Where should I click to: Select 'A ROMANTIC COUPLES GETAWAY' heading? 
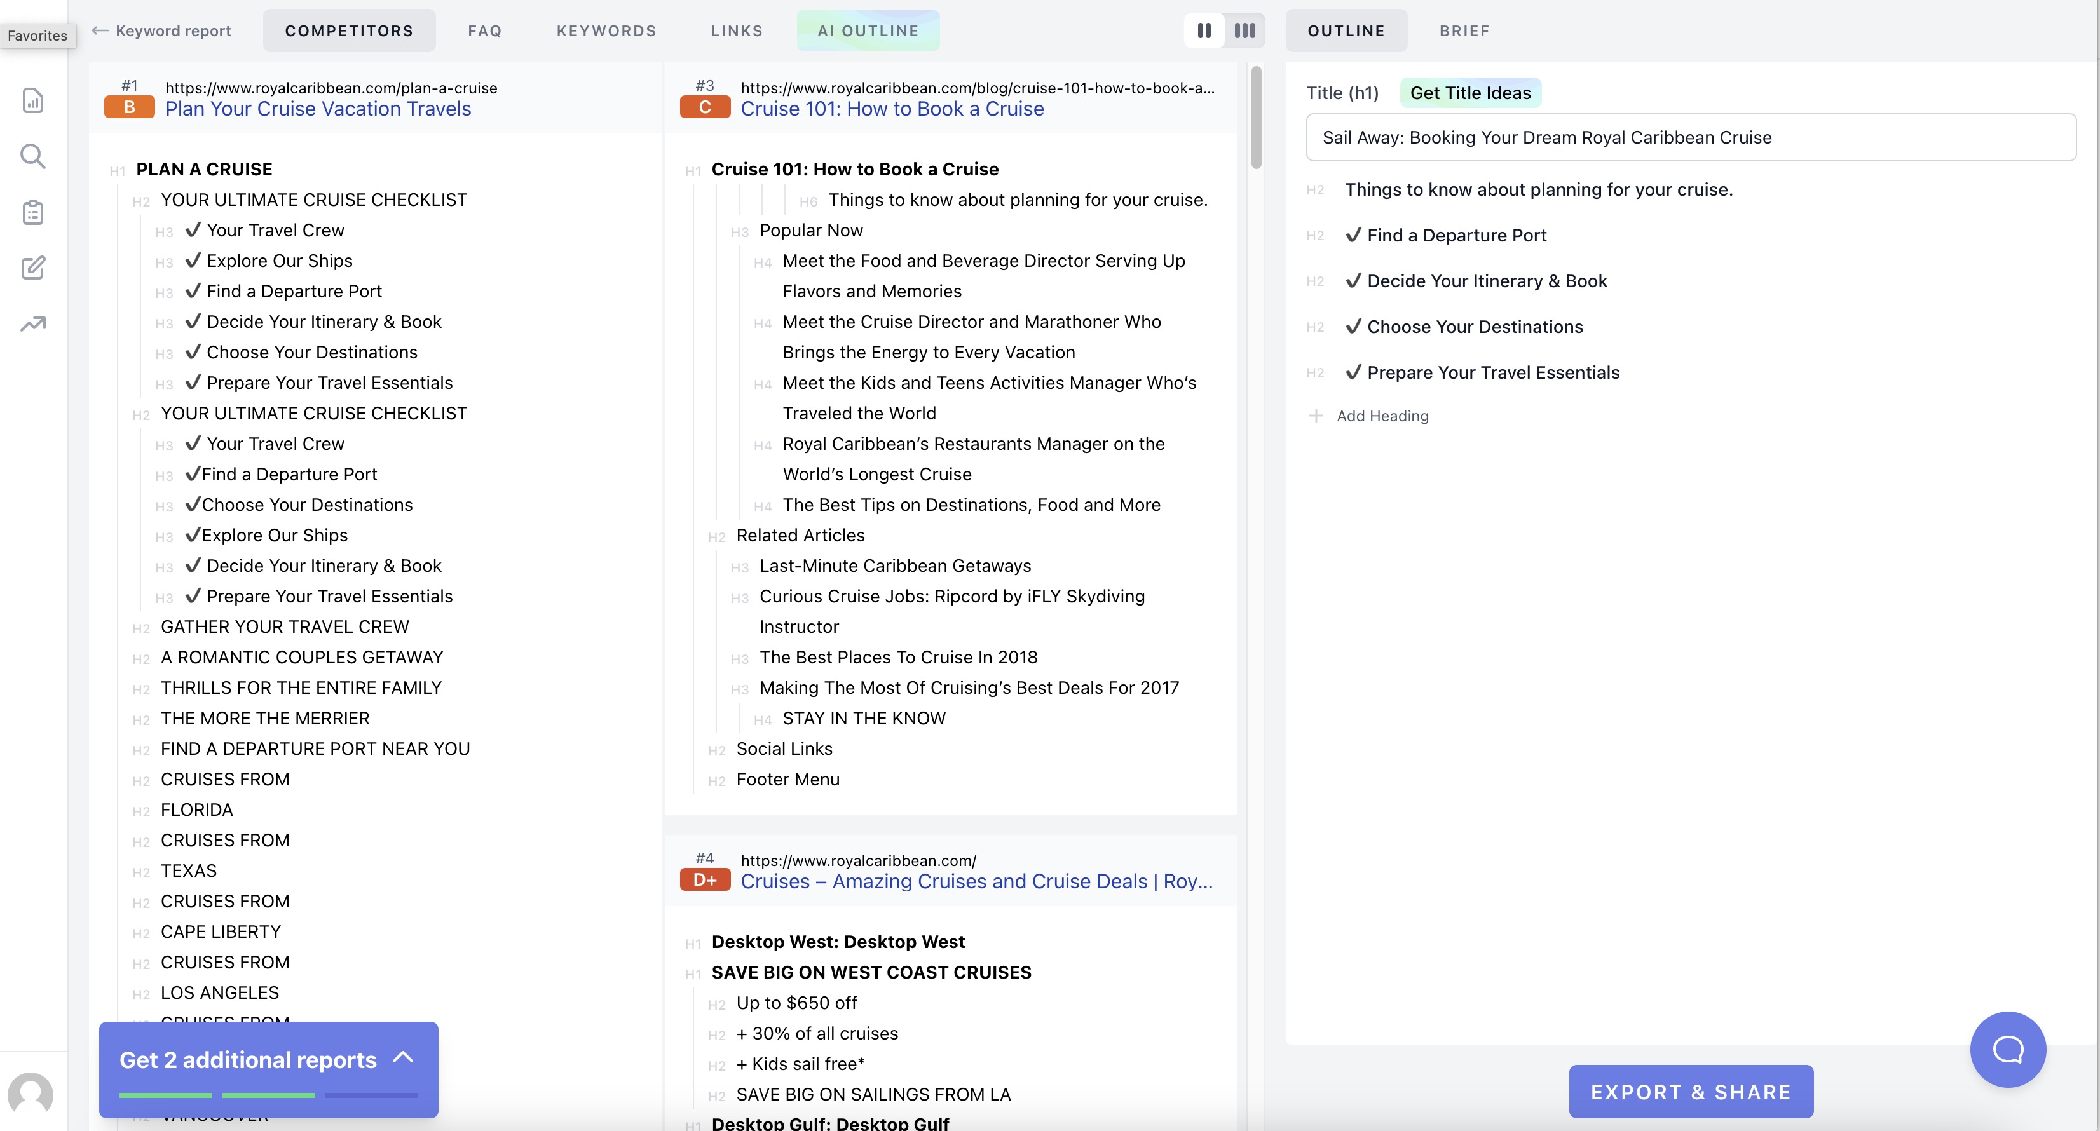pyautogui.click(x=302, y=658)
